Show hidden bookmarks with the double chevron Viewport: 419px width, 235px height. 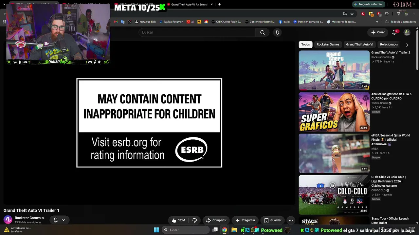pyautogui.click(x=377, y=22)
